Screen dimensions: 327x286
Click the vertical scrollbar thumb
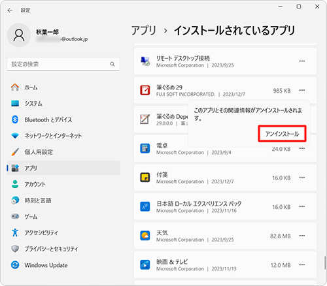coord(325,263)
